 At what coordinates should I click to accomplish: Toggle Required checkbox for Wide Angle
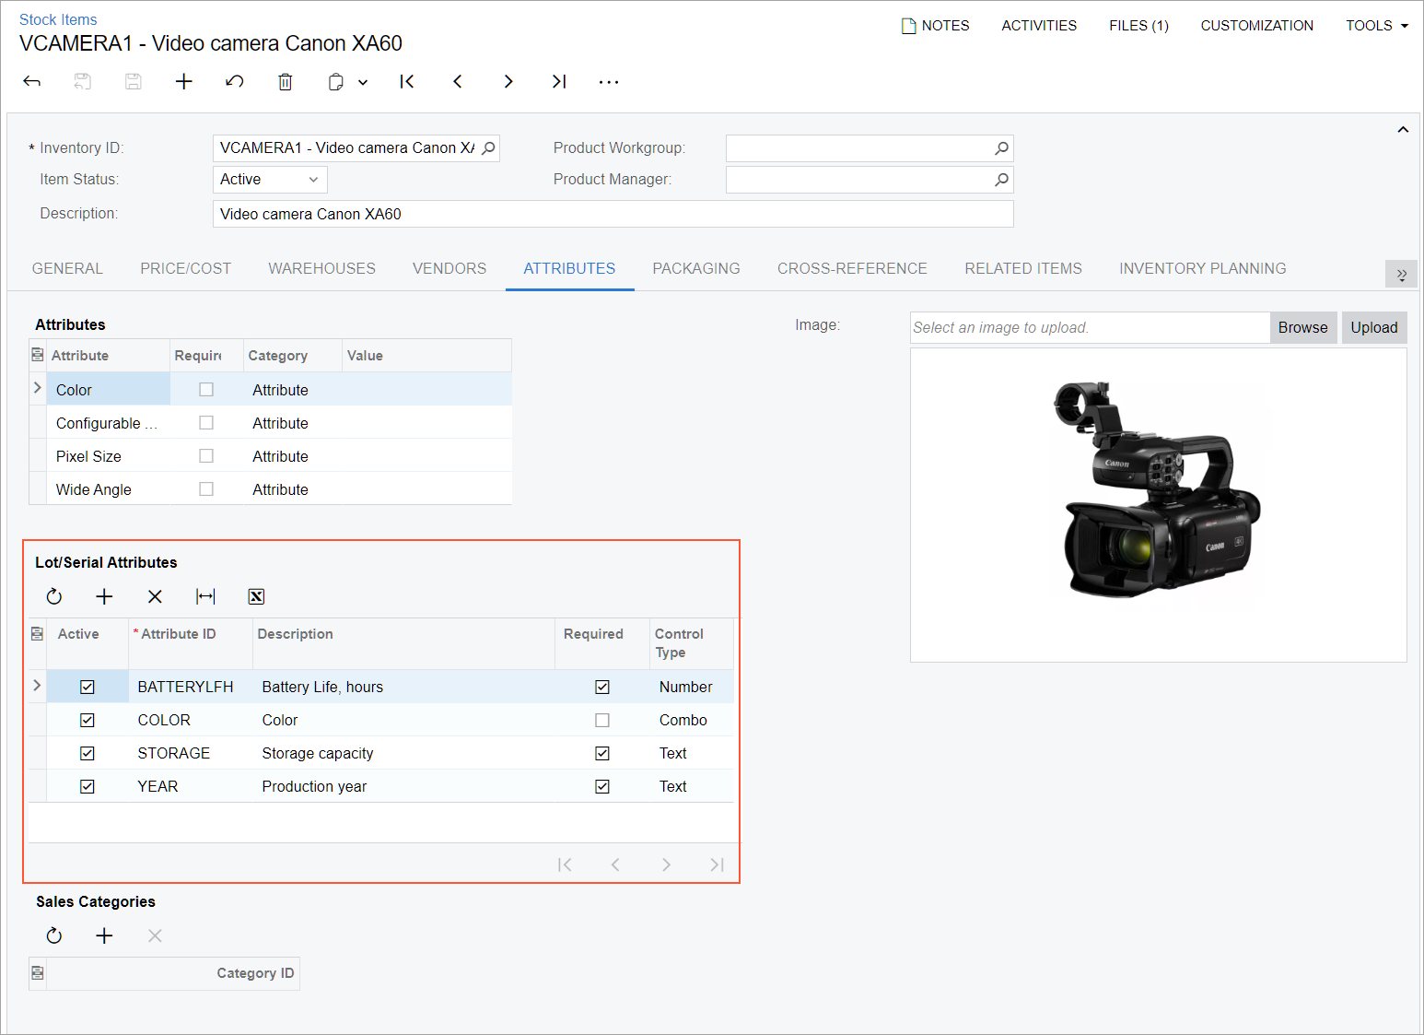point(206,489)
